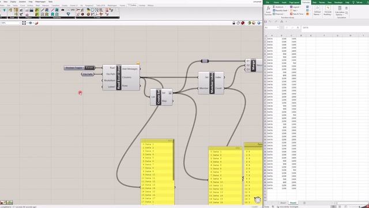Switch to the Page Layout tab in Excel
Image resolution: width=369 pixels, height=208 pixels.
click(294, 2)
